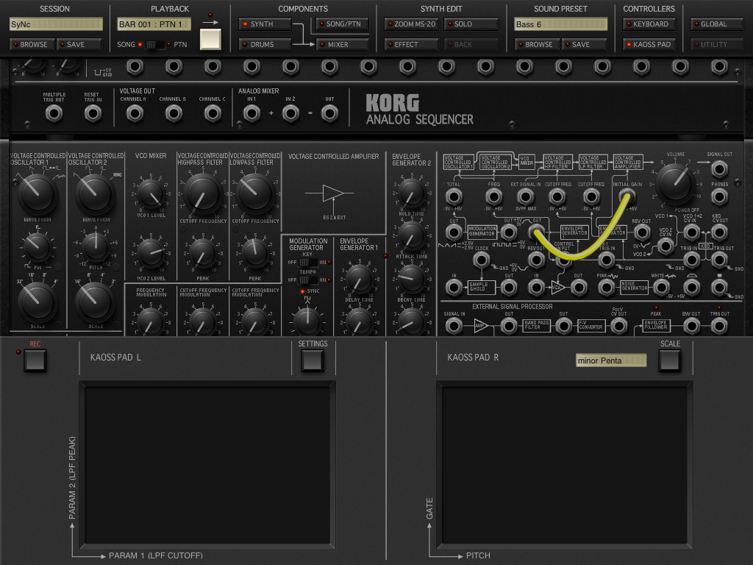Click the VOLUME knob
This screenshot has width=753, height=565.
click(675, 182)
